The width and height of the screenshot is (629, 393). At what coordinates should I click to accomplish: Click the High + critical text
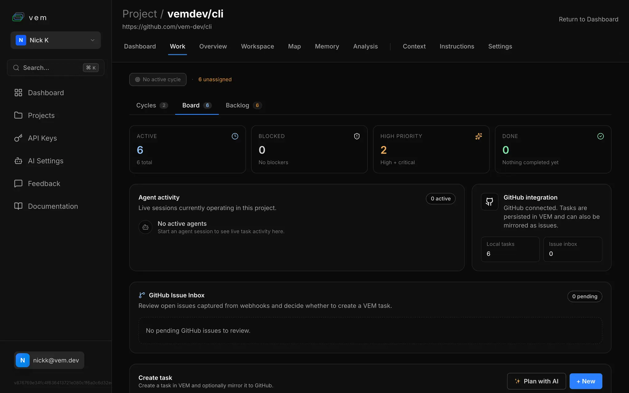397,162
